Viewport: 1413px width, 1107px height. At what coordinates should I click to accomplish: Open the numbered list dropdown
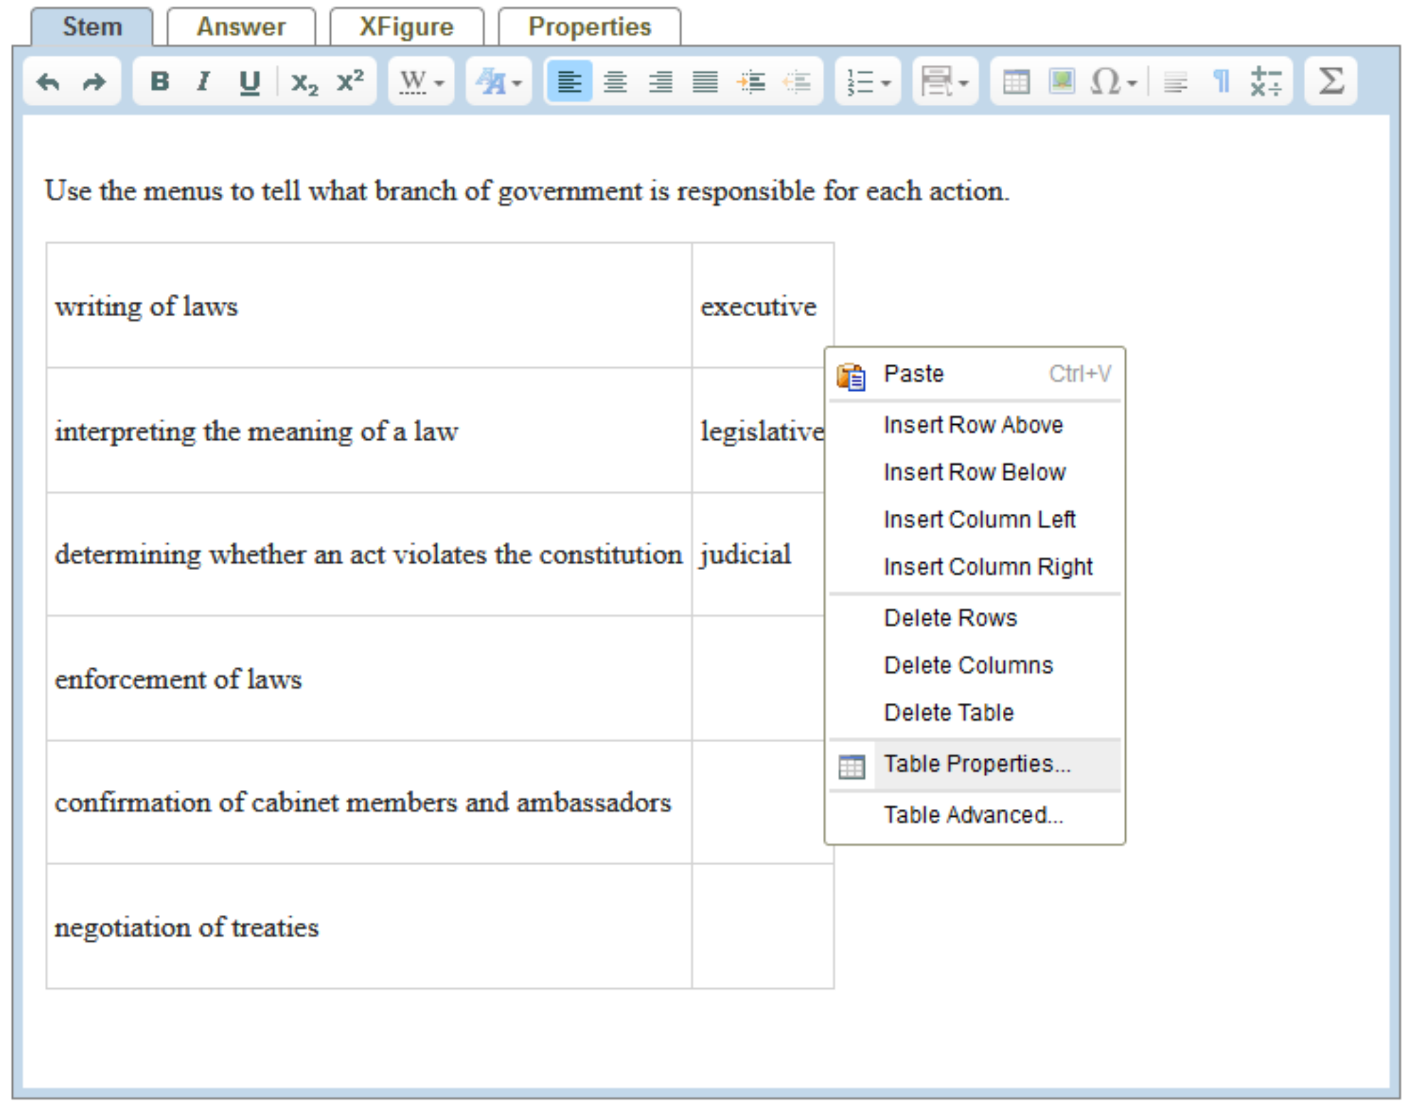(868, 82)
